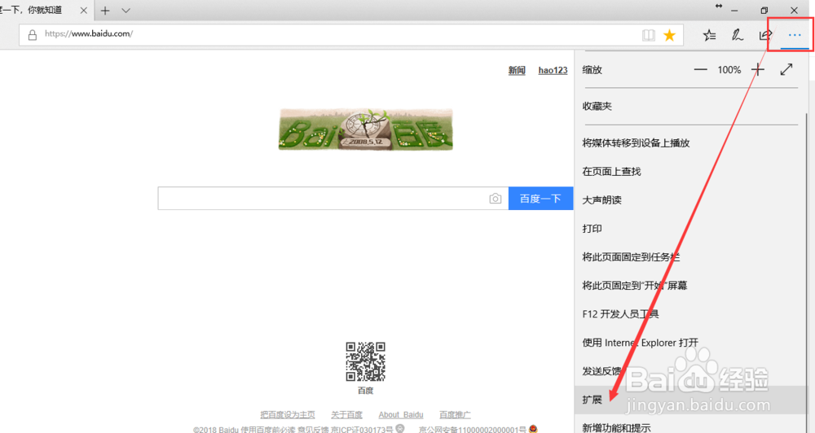Open 百度推广 link
Screen dimensions: 815x433
(455, 415)
